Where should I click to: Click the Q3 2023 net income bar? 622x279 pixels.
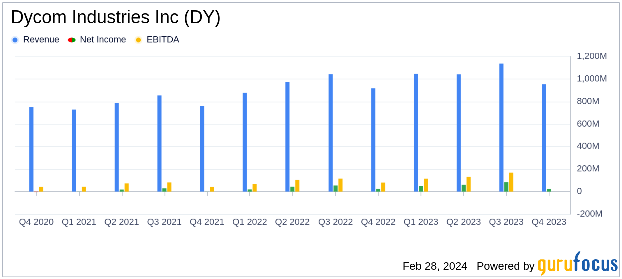[506, 187]
